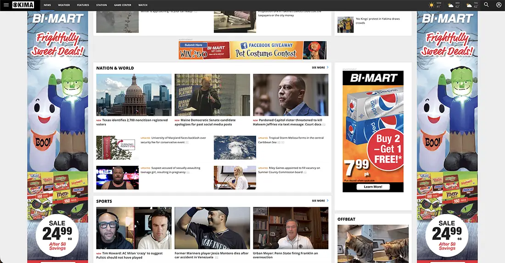Screen dimensions: 505x263
Task: Open the Station menu
Action: pos(101,5)
